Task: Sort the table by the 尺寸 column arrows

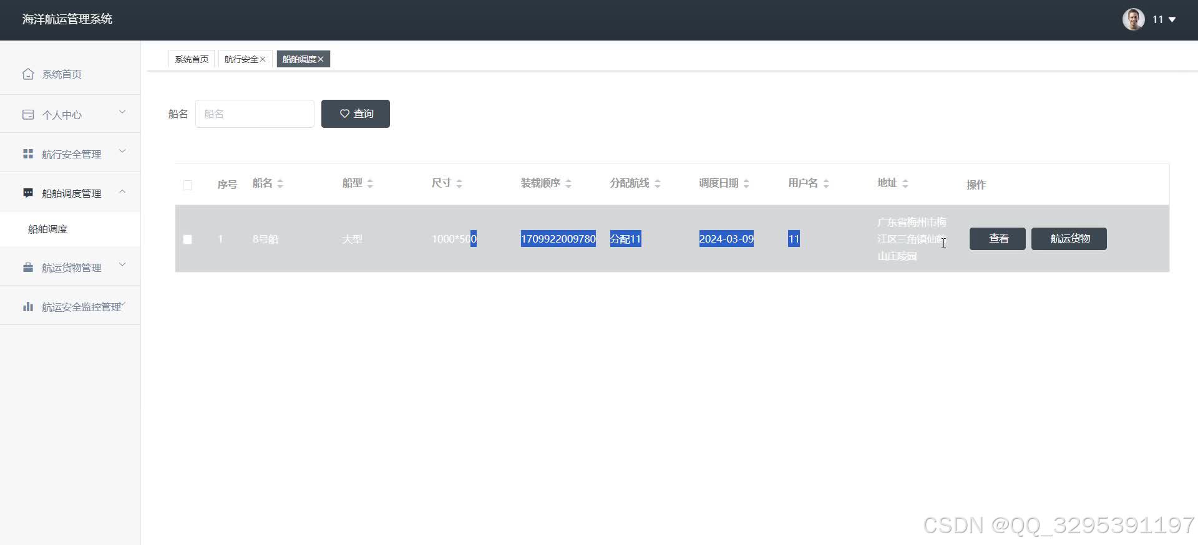Action: (459, 183)
